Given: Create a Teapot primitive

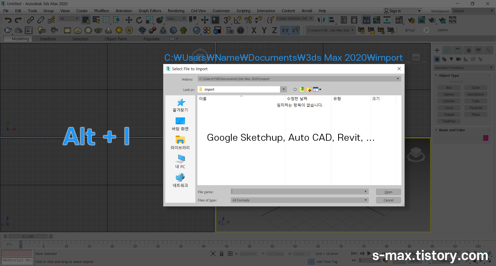Looking at the screenshot, I should 449,115.
